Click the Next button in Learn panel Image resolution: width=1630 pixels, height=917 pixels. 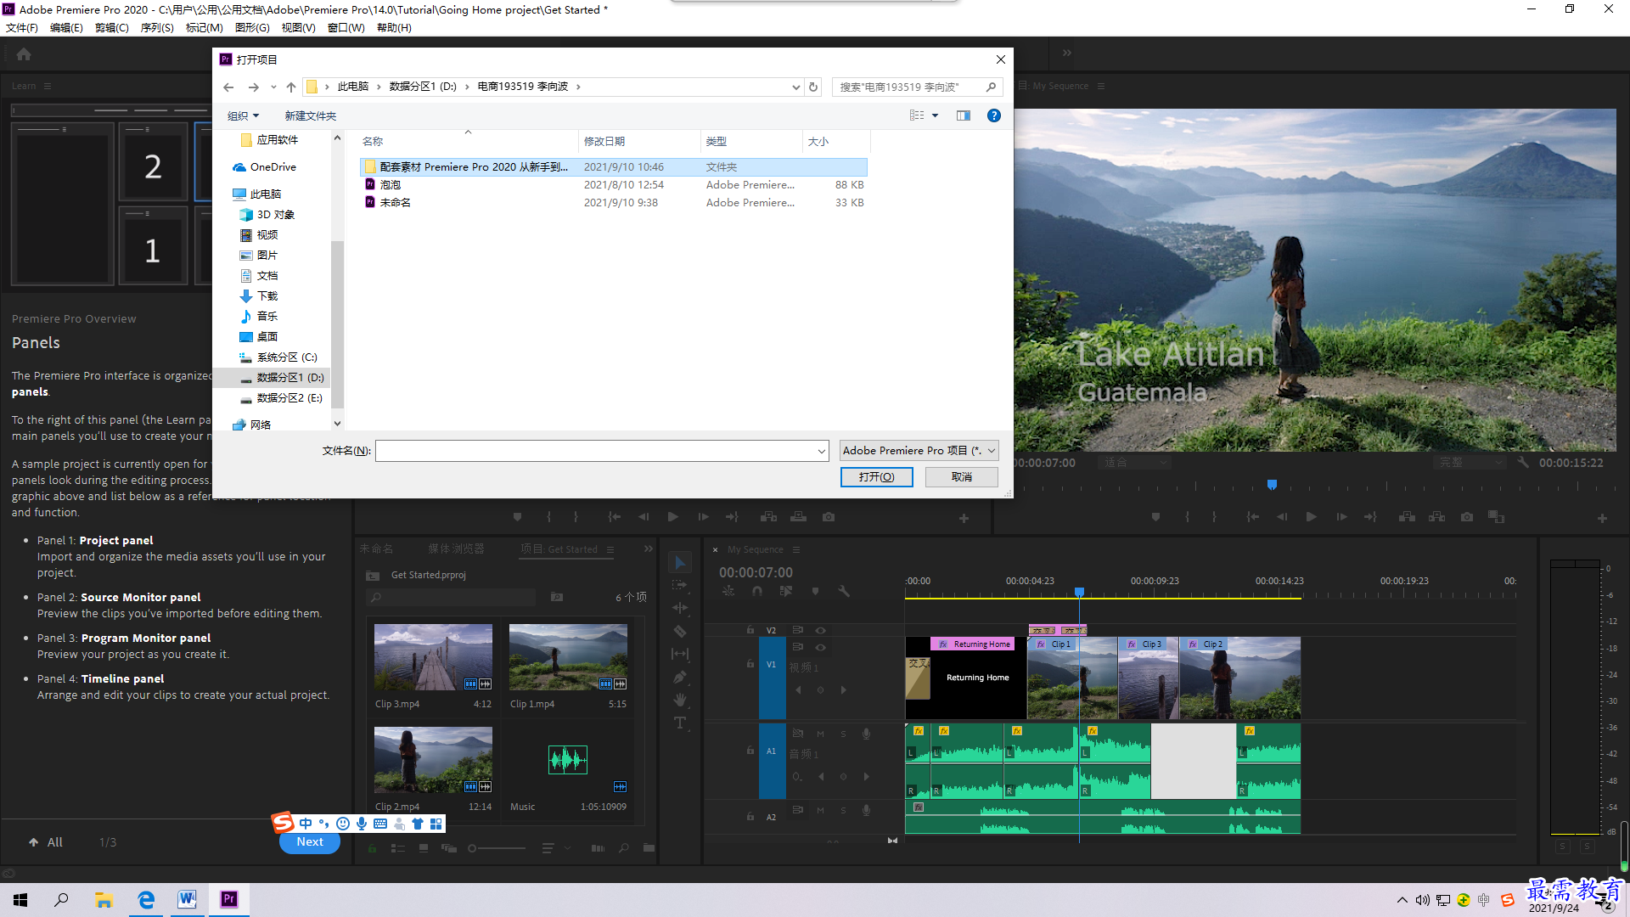pos(310,842)
